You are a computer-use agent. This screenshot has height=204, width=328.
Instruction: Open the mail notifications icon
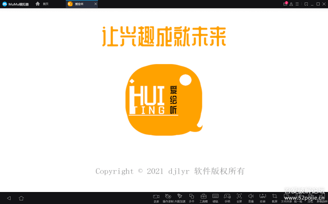[x=285, y=4]
